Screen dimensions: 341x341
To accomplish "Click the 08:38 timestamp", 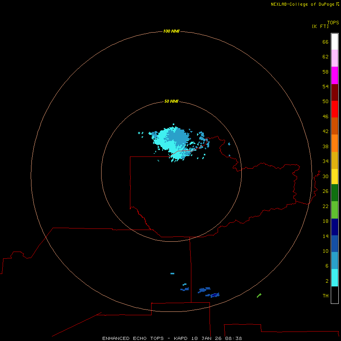I will 233,338.
